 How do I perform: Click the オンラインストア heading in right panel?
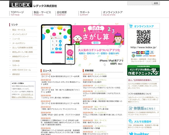pos(144,26)
